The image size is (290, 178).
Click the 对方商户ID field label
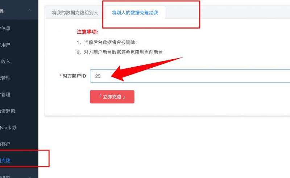coord(74,76)
